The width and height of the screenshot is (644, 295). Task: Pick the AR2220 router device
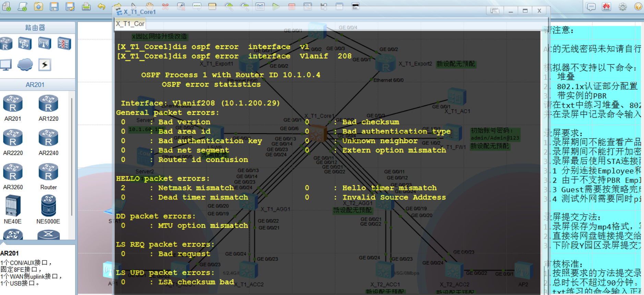click(13, 142)
